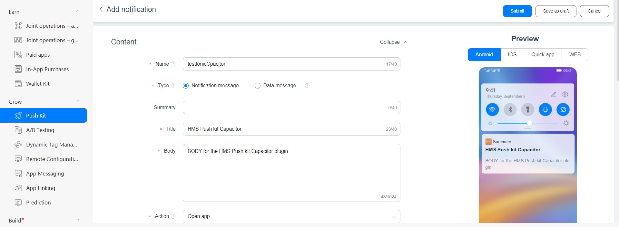This screenshot has height=227, width=619.
Task: Open Push Kit in sidebar
Action: click(x=44, y=116)
